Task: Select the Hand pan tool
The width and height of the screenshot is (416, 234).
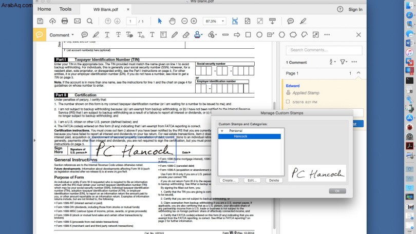Action: point(172,21)
